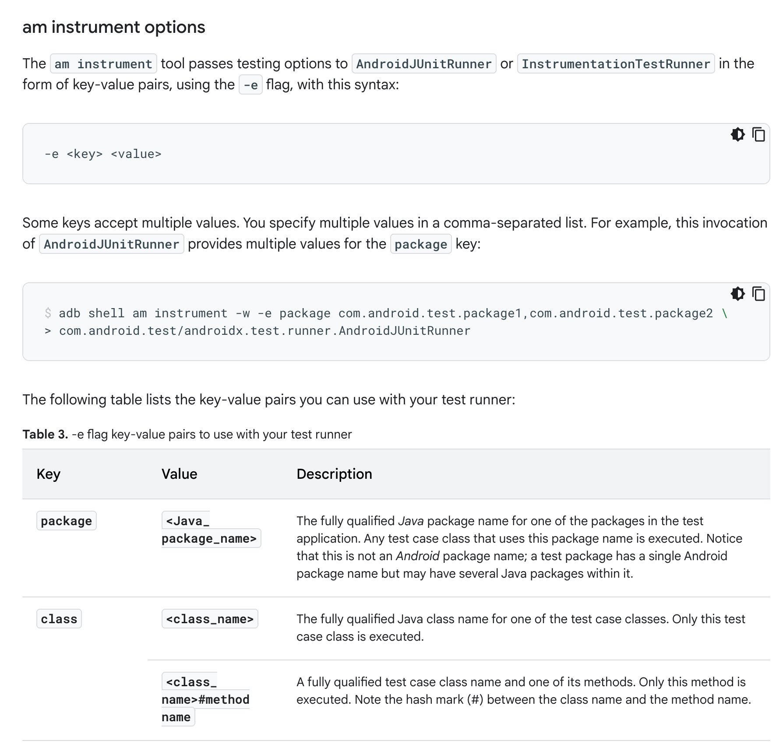The width and height of the screenshot is (783, 751).
Task: Click the Table 3 caption text
Action: 187,434
